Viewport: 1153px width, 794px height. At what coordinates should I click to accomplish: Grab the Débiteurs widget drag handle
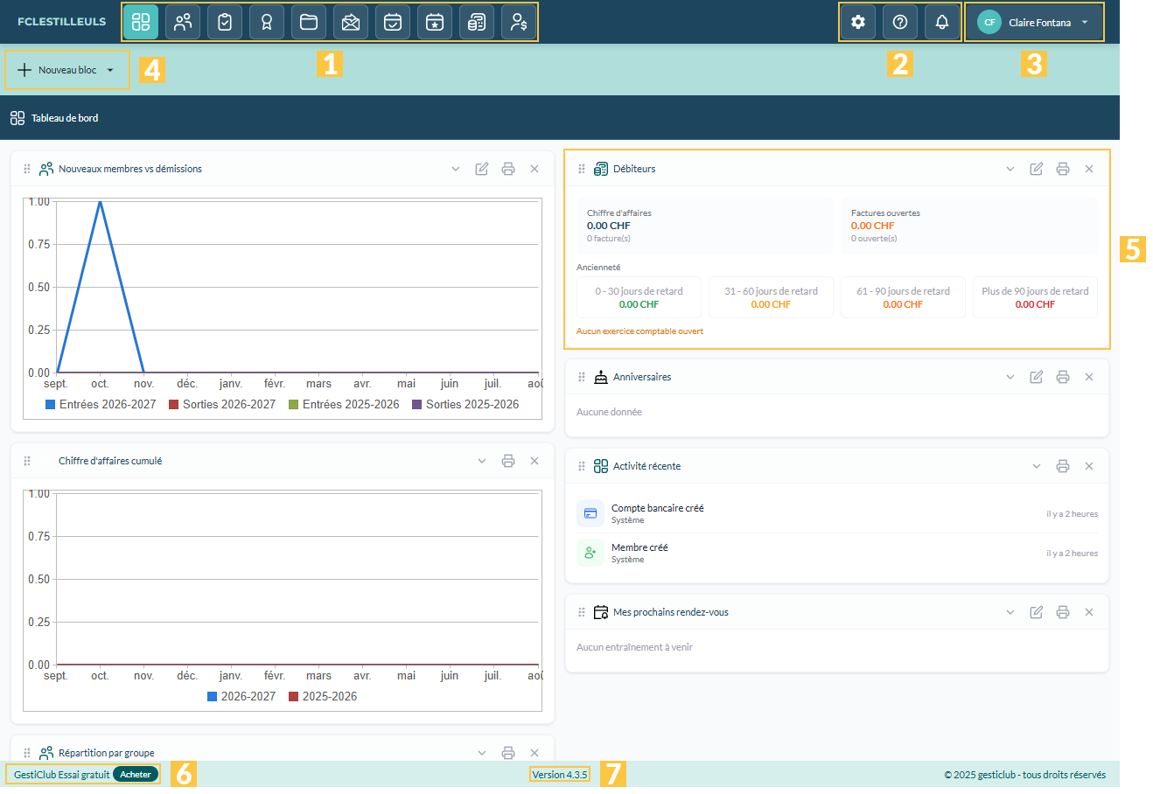tap(582, 169)
